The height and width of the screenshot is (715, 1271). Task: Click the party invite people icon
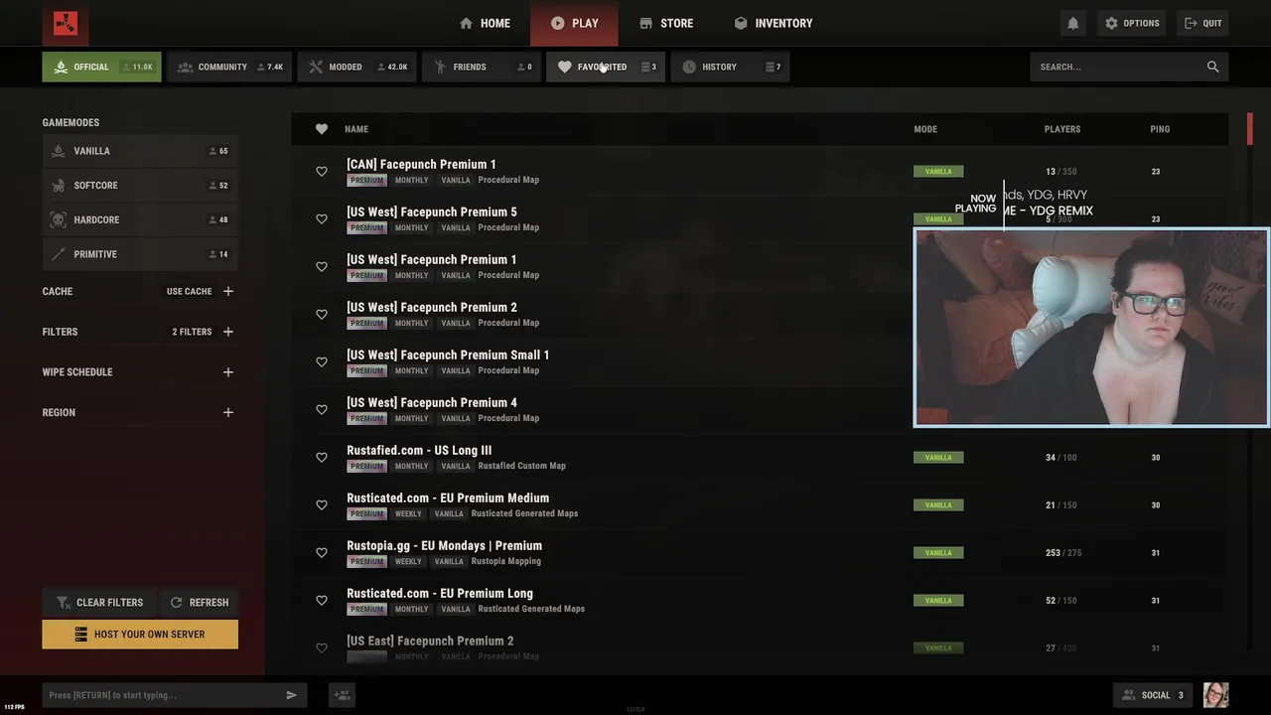342,695
